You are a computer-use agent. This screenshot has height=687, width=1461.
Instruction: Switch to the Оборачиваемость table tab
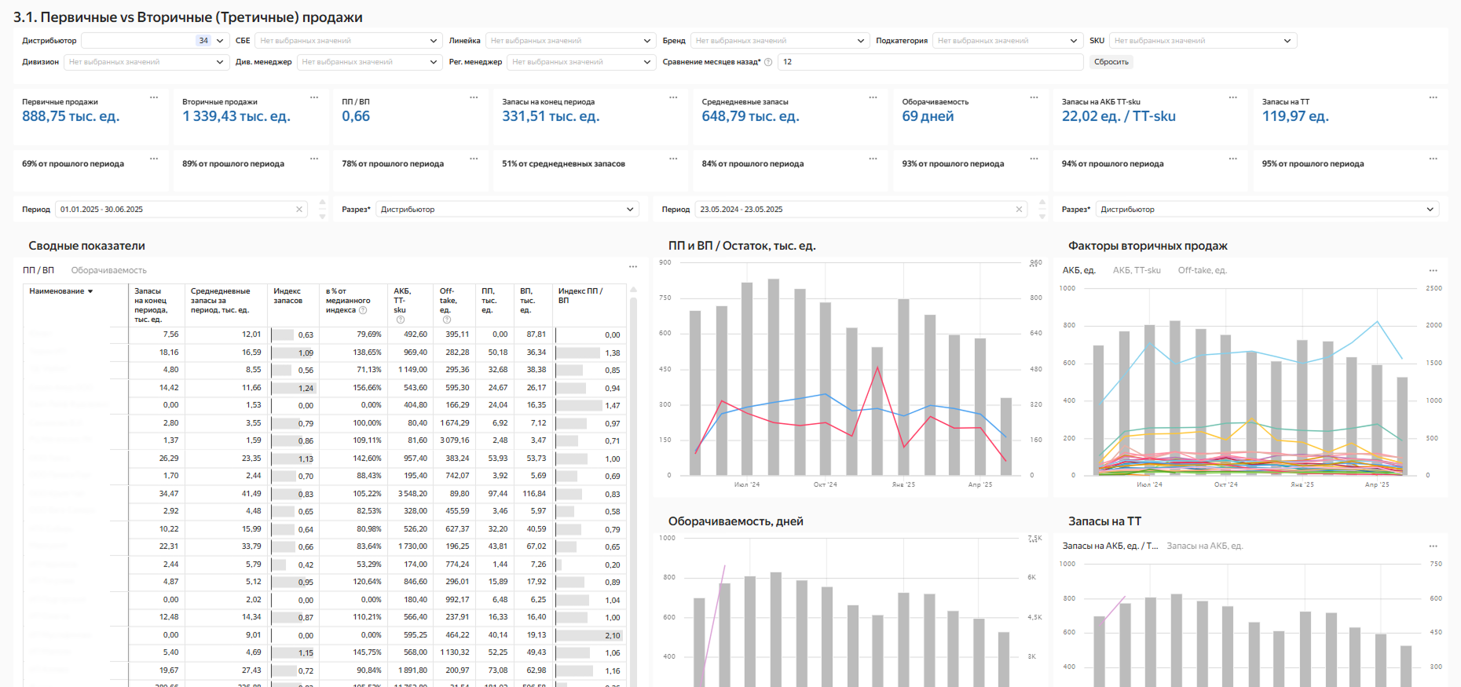109,270
